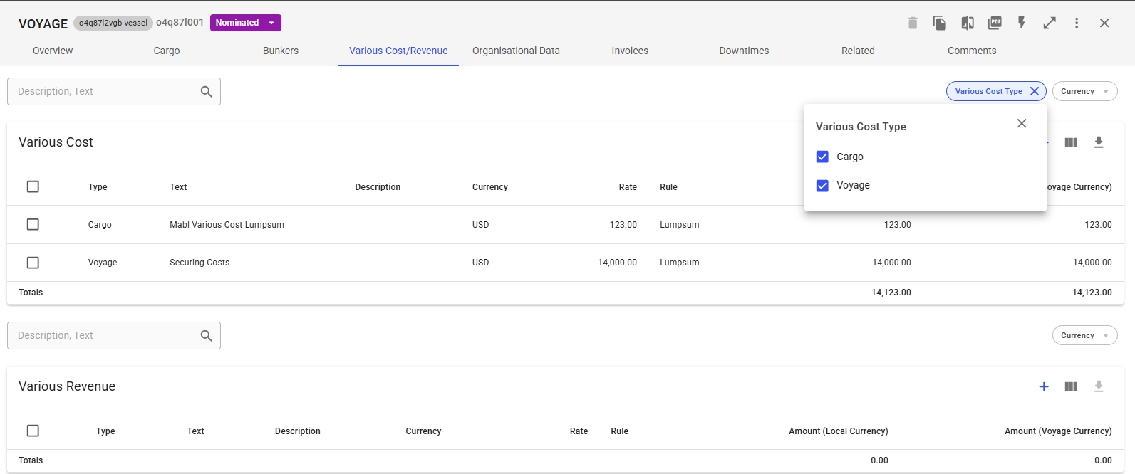This screenshot has width=1135, height=474.
Task: Go to the Invoices tab
Action: [630, 51]
